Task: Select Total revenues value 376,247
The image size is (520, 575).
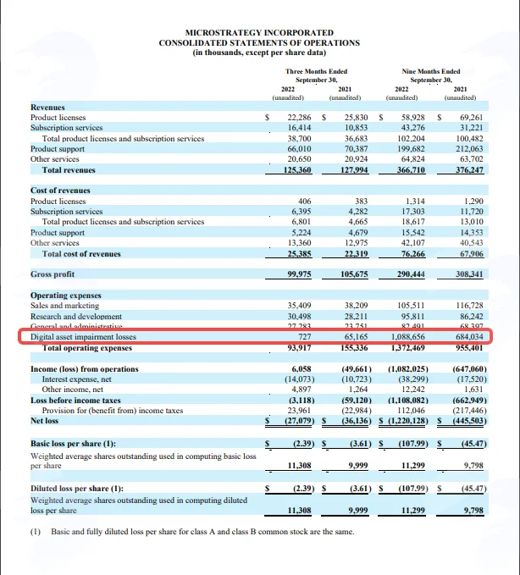Action: pyautogui.click(x=469, y=170)
